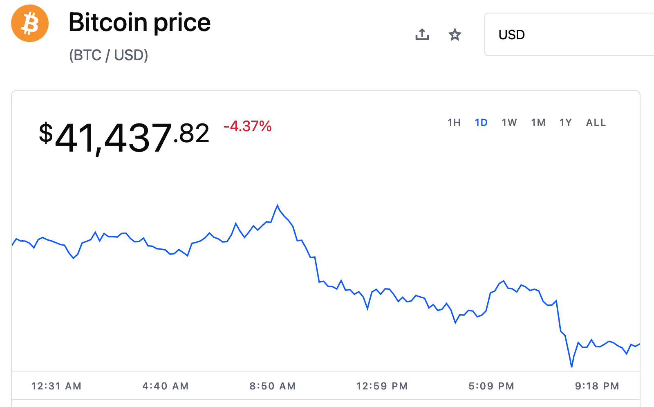This screenshot has height=407, width=654.
Task: Click the share/upload icon
Action: coord(422,35)
